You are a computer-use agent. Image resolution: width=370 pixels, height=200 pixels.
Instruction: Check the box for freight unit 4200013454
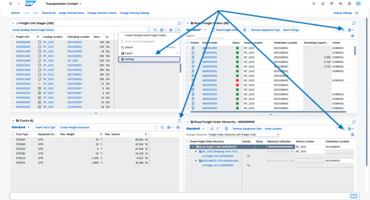[13, 56]
